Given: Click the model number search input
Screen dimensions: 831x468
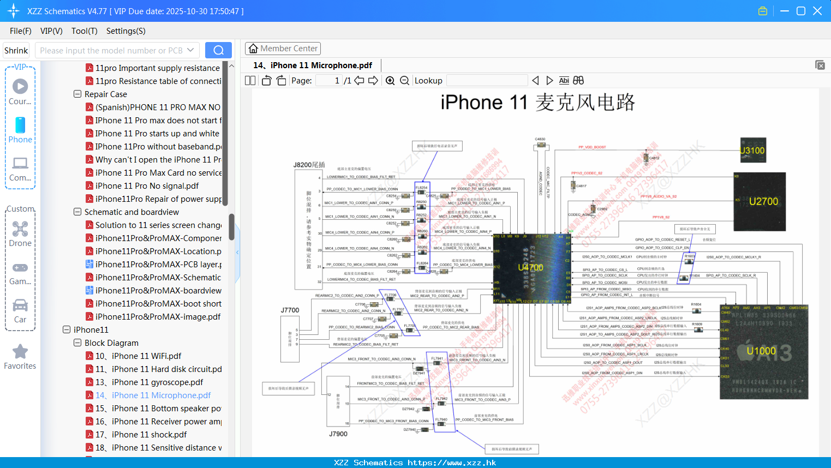Looking at the screenshot, I should tap(111, 50).
